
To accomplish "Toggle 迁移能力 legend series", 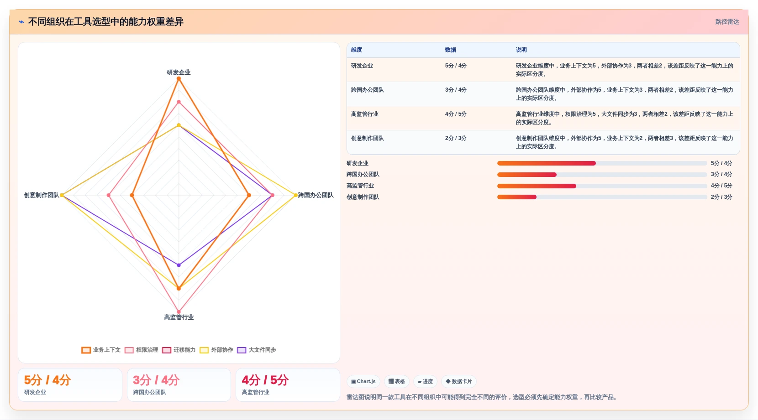I will click(x=179, y=350).
